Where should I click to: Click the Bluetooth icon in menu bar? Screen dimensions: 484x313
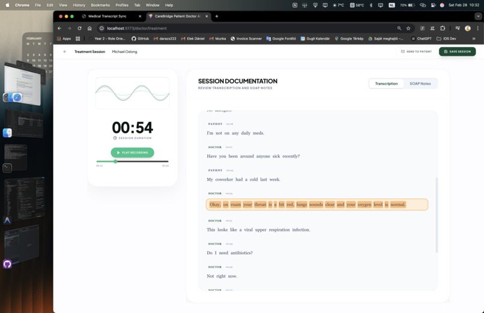[x=371, y=5]
